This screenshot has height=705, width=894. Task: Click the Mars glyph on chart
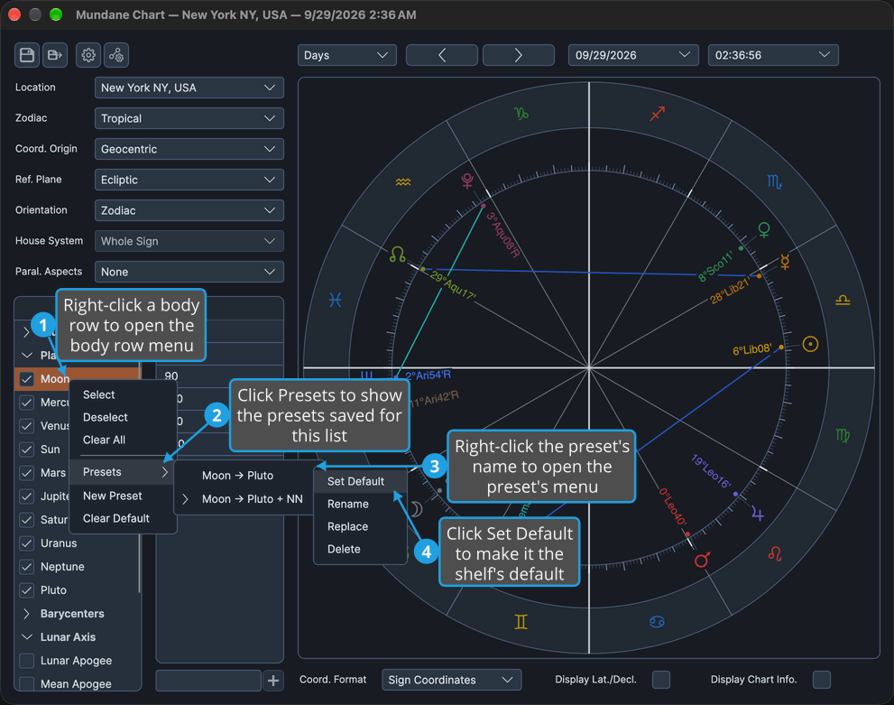(x=702, y=560)
